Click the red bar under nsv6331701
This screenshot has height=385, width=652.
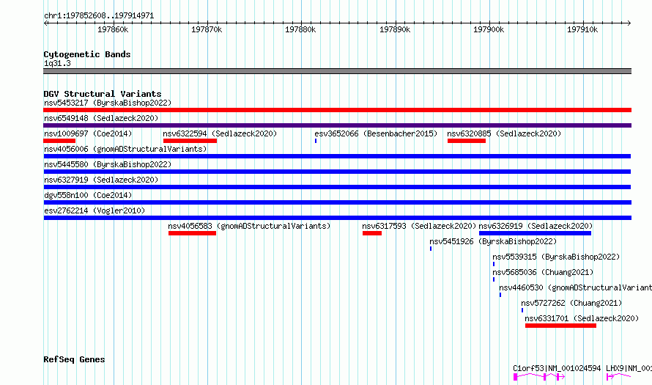click(560, 326)
